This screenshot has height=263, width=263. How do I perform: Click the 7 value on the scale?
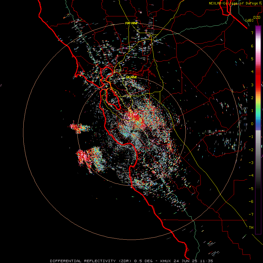pyautogui.click(x=252, y=33)
